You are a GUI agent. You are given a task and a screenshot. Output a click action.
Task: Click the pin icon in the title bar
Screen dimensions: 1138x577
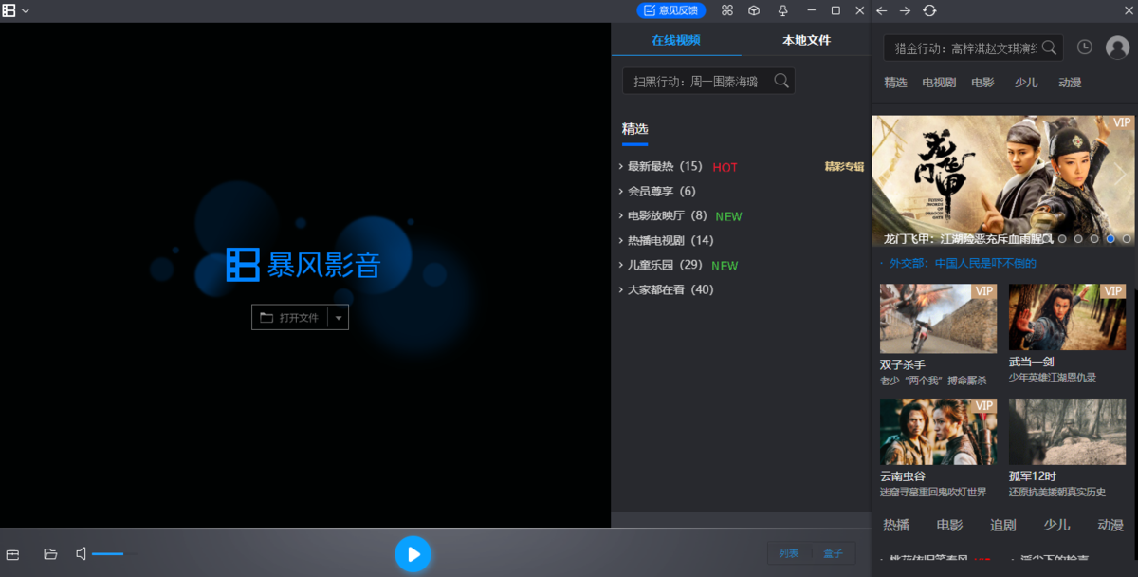tap(781, 10)
